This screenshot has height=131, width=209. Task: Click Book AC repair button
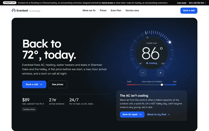(x=132, y=115)
